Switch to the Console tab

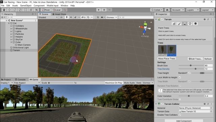(x=20, y=80)
